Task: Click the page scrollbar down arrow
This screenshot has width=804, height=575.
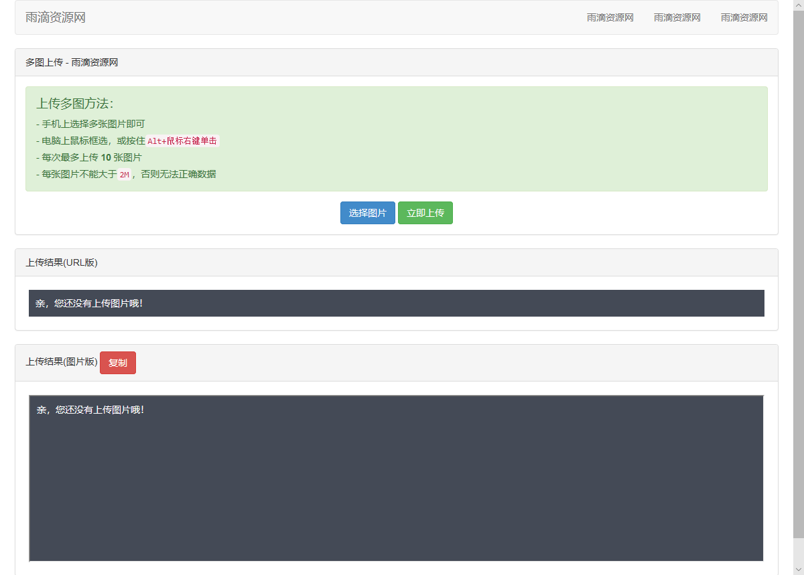Action: point(798,570)
